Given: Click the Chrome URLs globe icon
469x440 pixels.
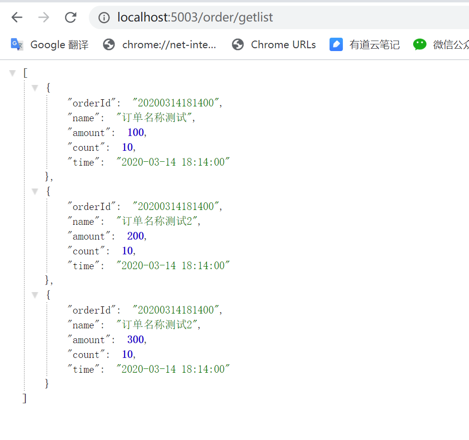Looking at the screenshot, I should click(237, 44).
